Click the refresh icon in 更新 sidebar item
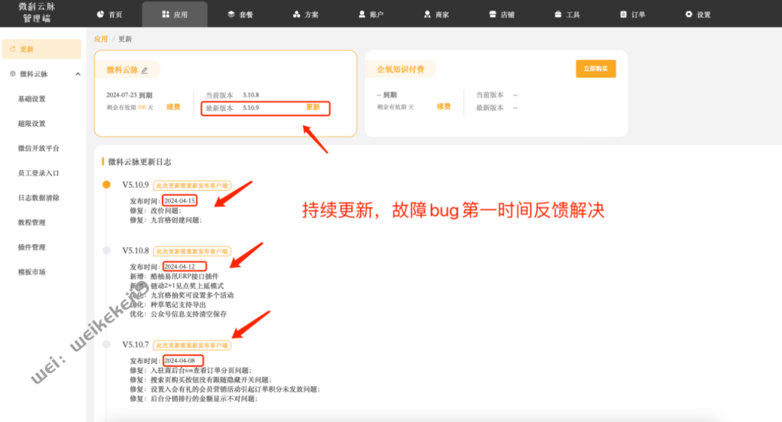Screen dimensions: 782x422 (13, 50)
